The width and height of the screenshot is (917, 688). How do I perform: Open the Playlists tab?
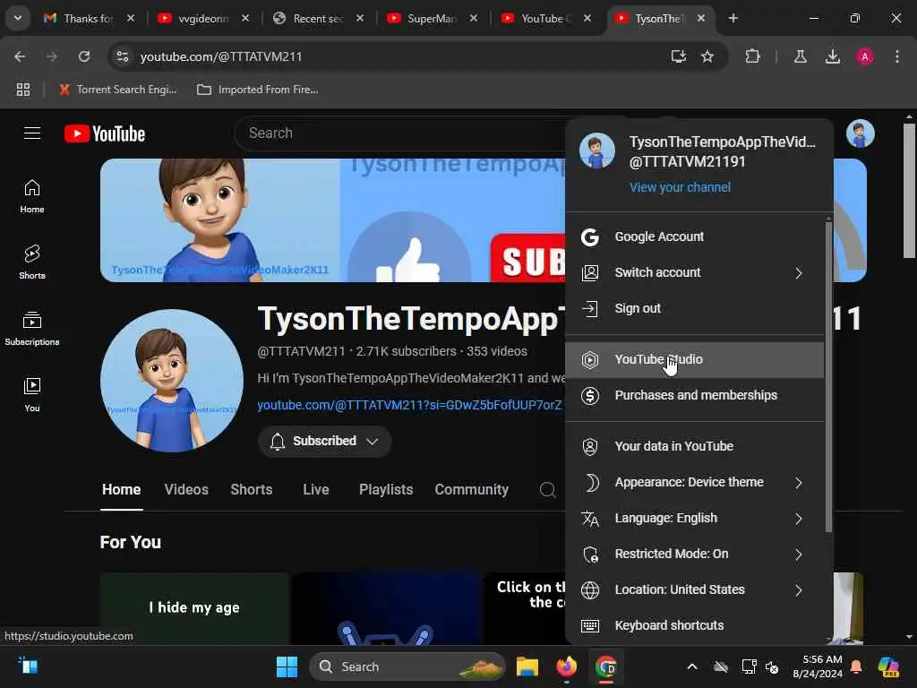[x=386, y=490]
